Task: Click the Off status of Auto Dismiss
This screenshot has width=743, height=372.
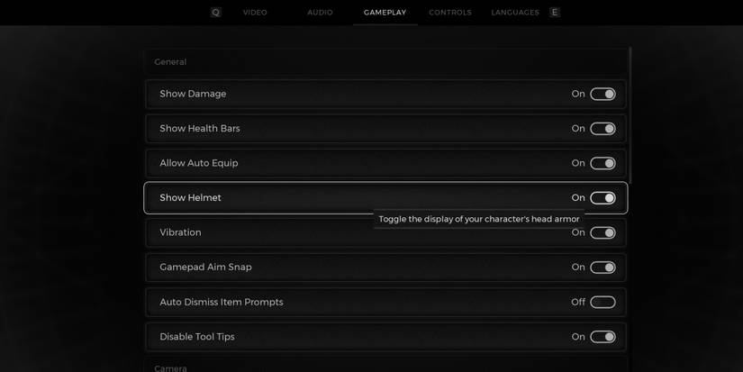Action: click(x=578, y=302)
